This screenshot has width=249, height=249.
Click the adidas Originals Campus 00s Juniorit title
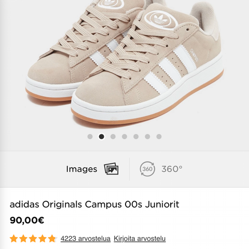point(94,204)
